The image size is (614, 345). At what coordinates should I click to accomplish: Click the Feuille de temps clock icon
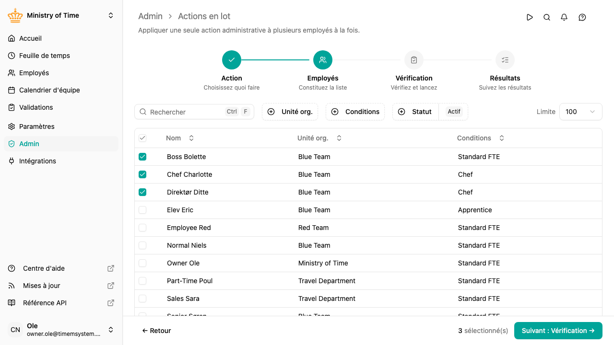tap(12, 56)
